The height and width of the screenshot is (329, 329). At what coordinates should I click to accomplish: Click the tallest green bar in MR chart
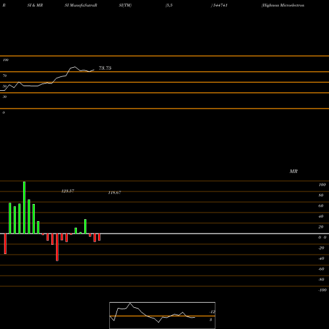click(24, 207)
